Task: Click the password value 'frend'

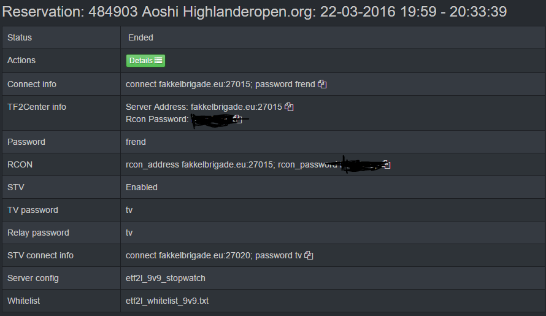Action: pos(136,142)
